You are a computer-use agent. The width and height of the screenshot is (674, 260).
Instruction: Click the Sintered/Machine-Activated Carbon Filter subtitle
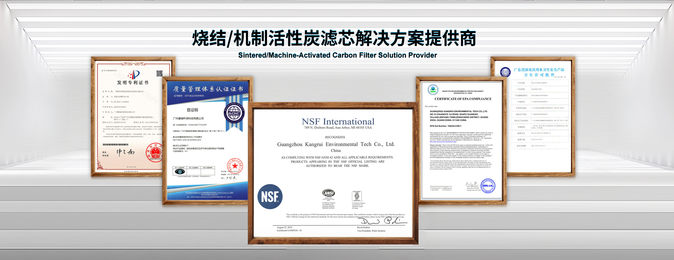click(337, 55)
